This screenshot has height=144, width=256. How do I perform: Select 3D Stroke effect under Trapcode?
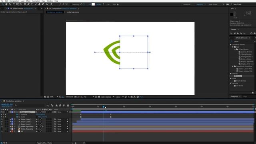click(x=240, y=86)
